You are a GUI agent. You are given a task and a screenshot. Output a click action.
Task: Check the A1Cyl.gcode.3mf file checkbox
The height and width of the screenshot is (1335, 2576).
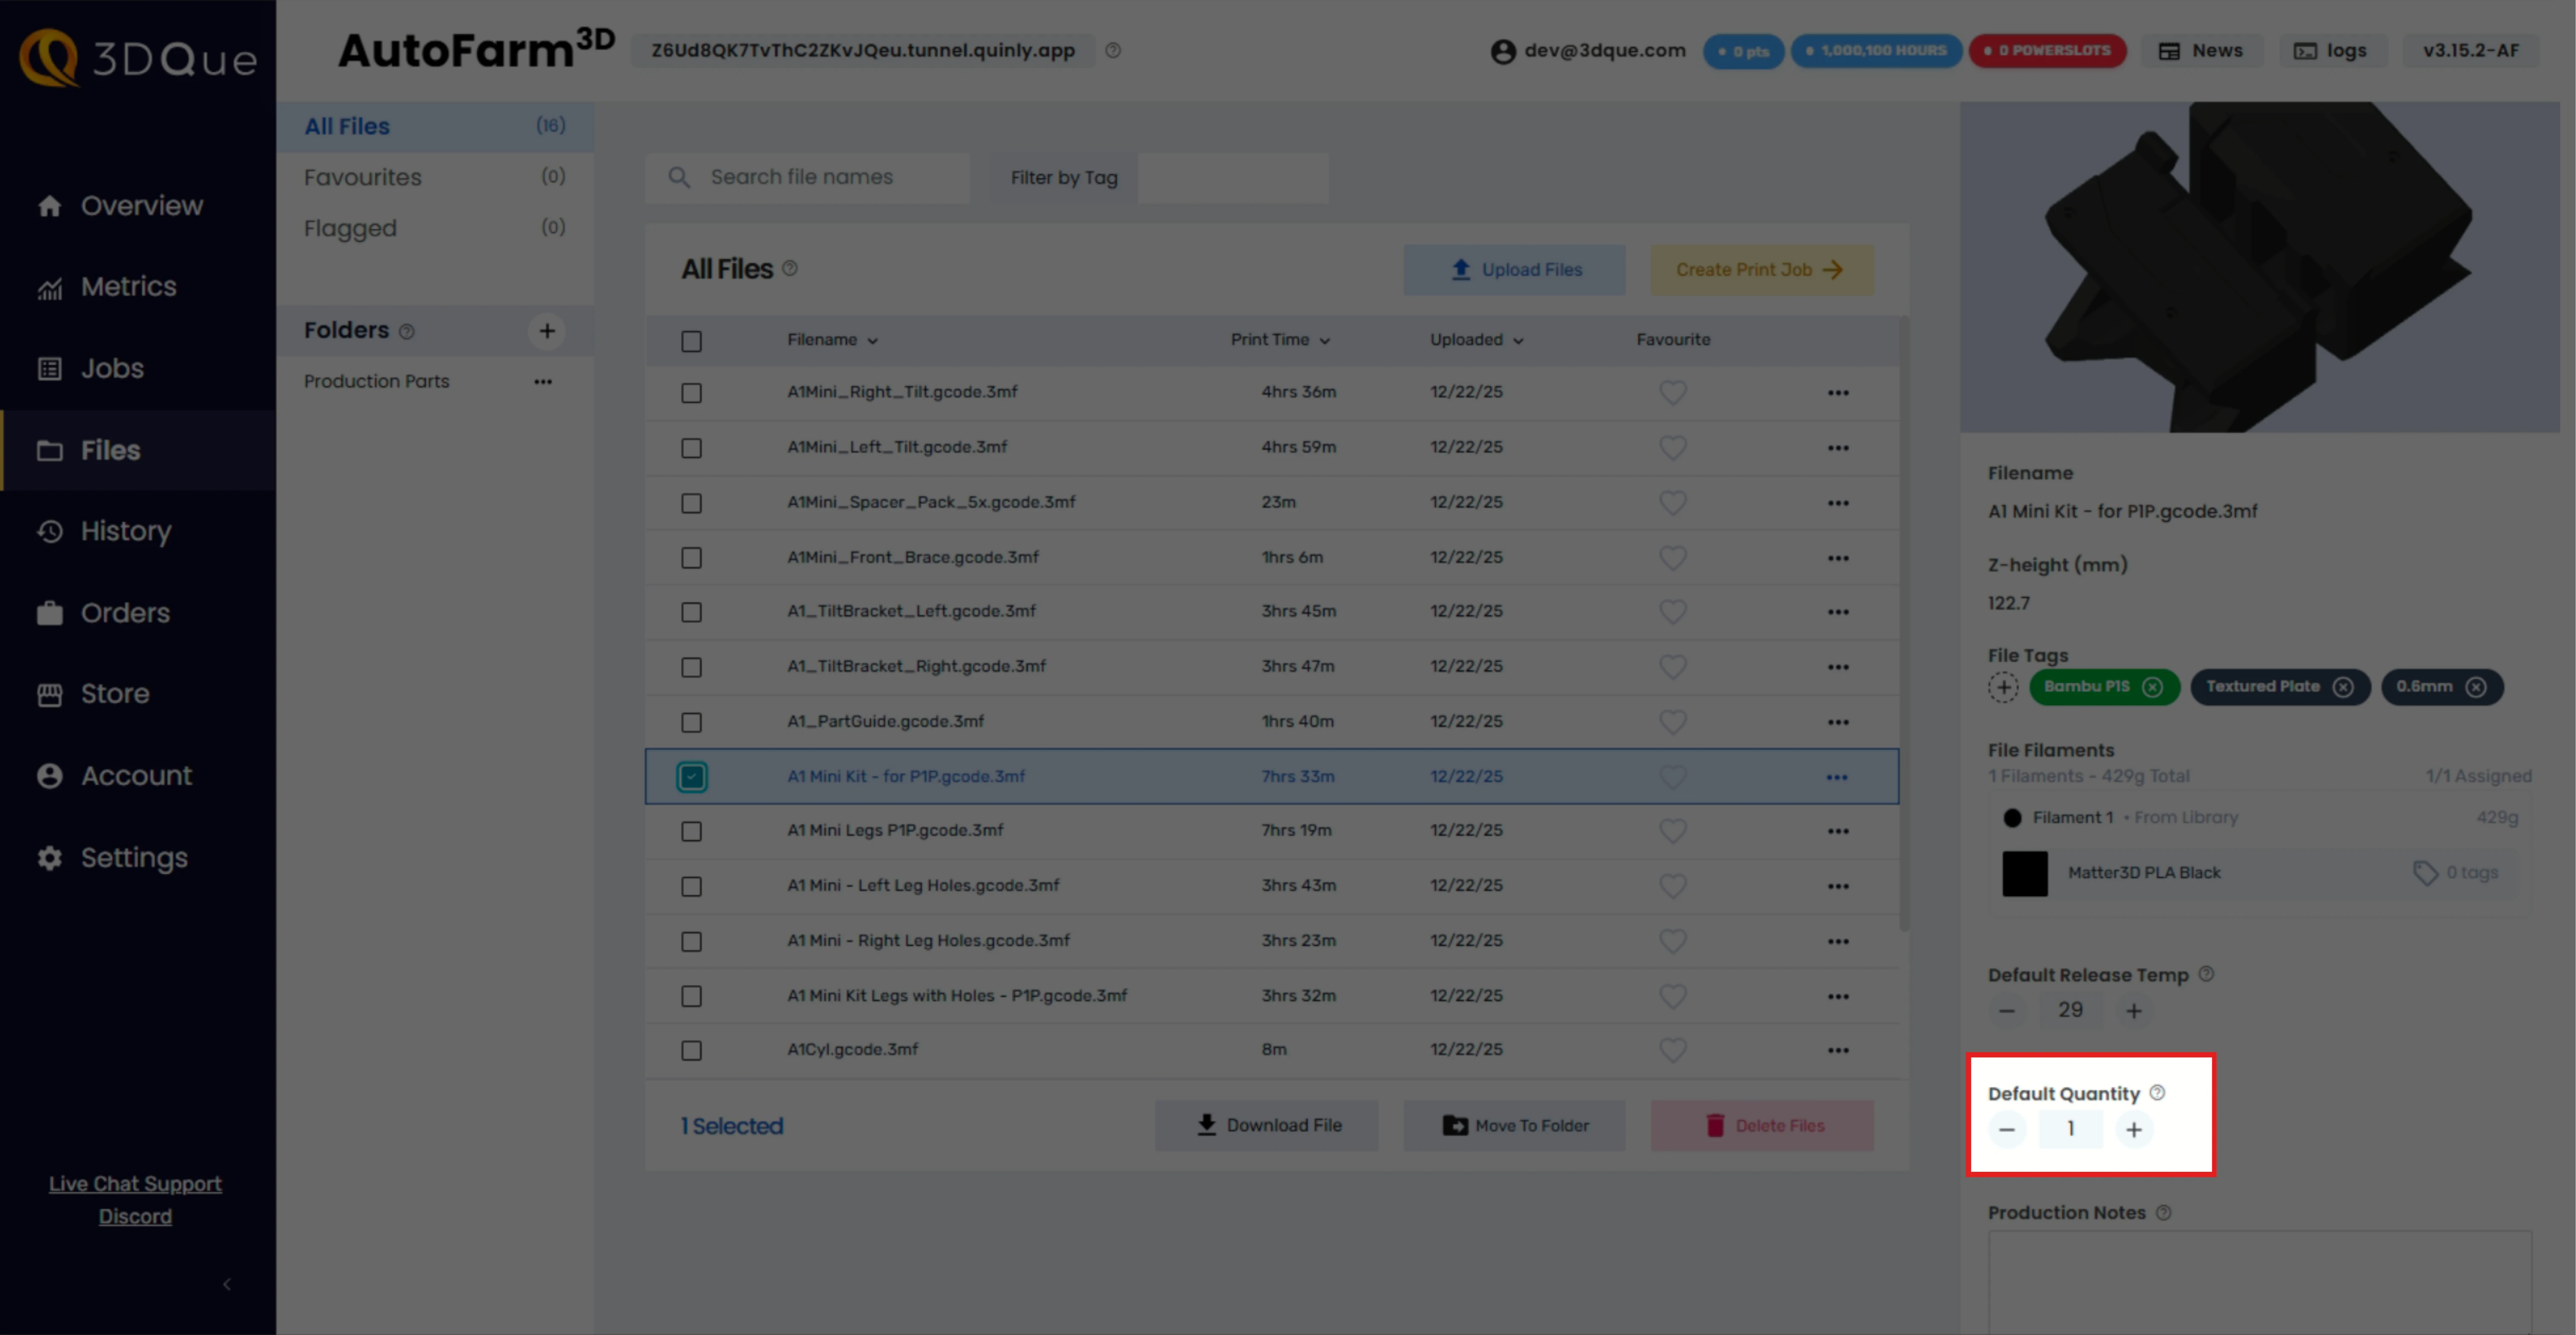click(x=691, y=1050)
